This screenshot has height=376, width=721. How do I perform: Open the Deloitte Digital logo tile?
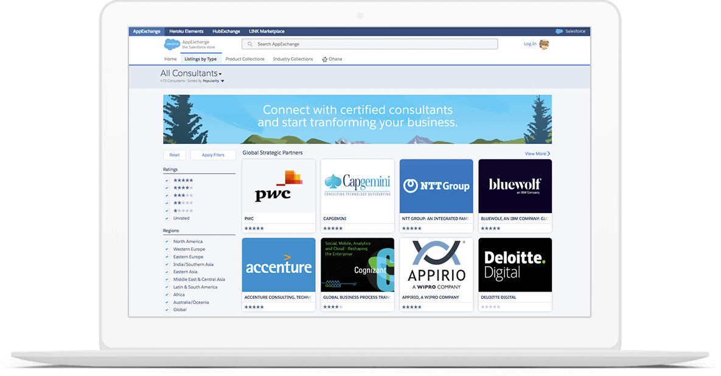[x=515, y=265]
